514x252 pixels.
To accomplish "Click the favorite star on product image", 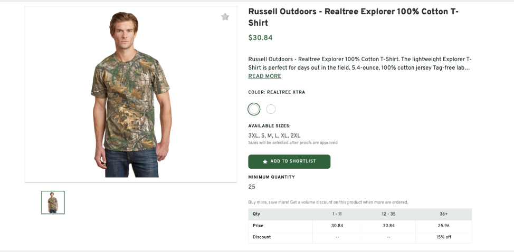I will [x=225, y=17].
